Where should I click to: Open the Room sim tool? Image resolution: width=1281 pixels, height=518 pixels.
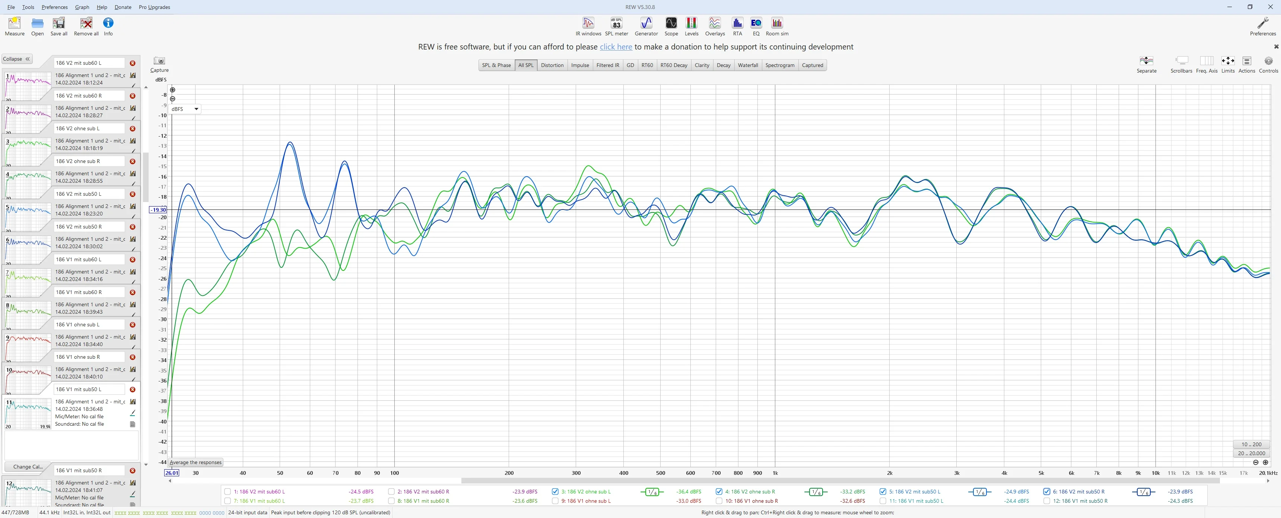point(777,26)
